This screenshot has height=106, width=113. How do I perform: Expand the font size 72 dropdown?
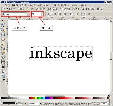(42, 14)
